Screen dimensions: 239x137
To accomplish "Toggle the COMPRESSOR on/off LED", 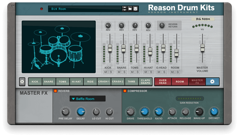I will (125, 91).
